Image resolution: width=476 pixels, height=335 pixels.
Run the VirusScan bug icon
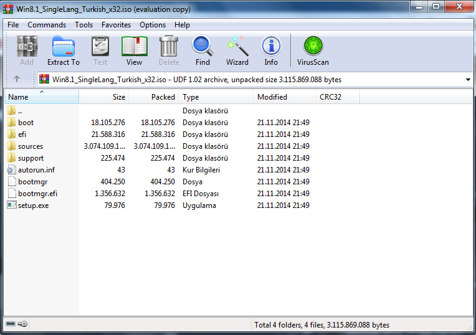click(313, 46)
